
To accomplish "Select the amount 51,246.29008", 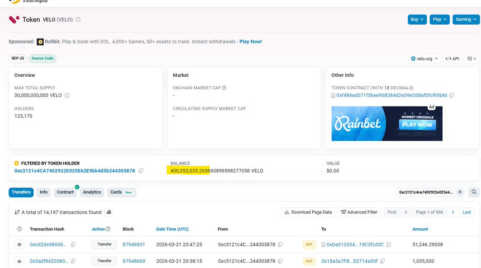I will pyautogui.click(x=428, y=244).
